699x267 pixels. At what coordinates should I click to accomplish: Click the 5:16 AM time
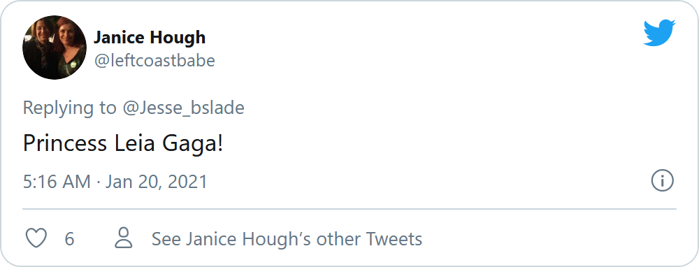(x=57, y=182)
